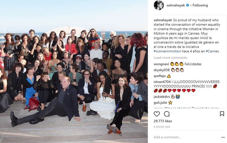Like the post with the heart icon
The height and width of the screenshot is (143, 227).
tap(157, 114)
